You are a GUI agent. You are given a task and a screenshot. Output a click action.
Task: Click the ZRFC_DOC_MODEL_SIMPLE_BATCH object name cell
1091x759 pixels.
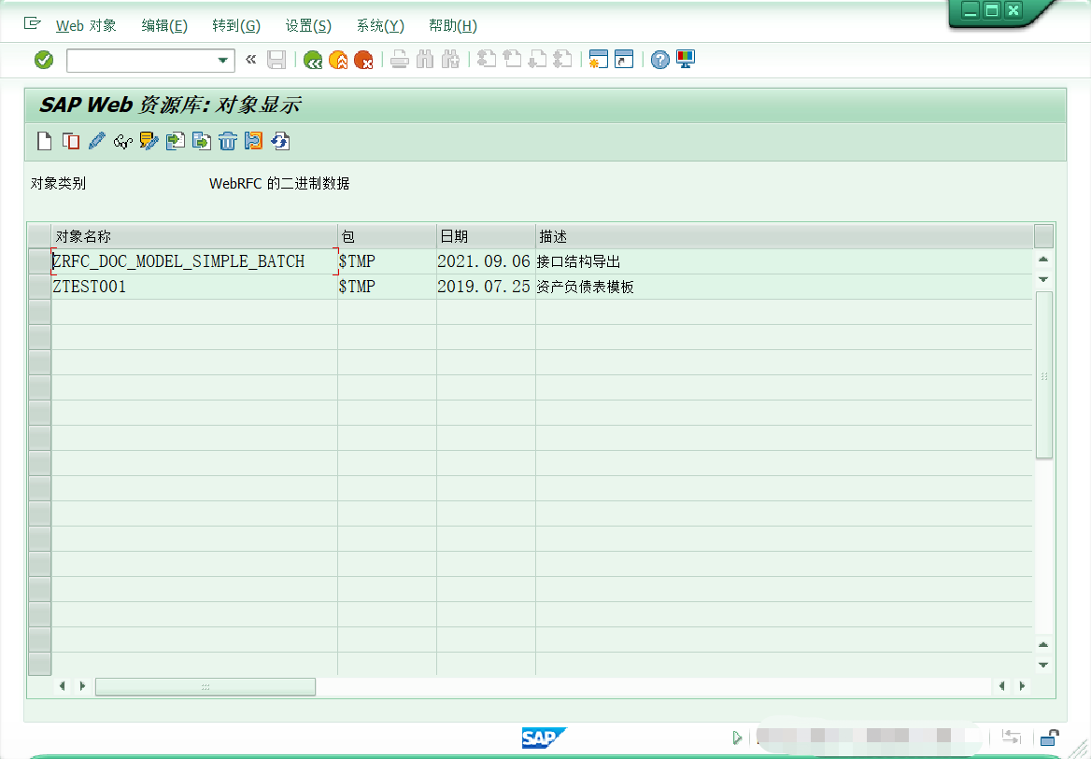[195, 261]
